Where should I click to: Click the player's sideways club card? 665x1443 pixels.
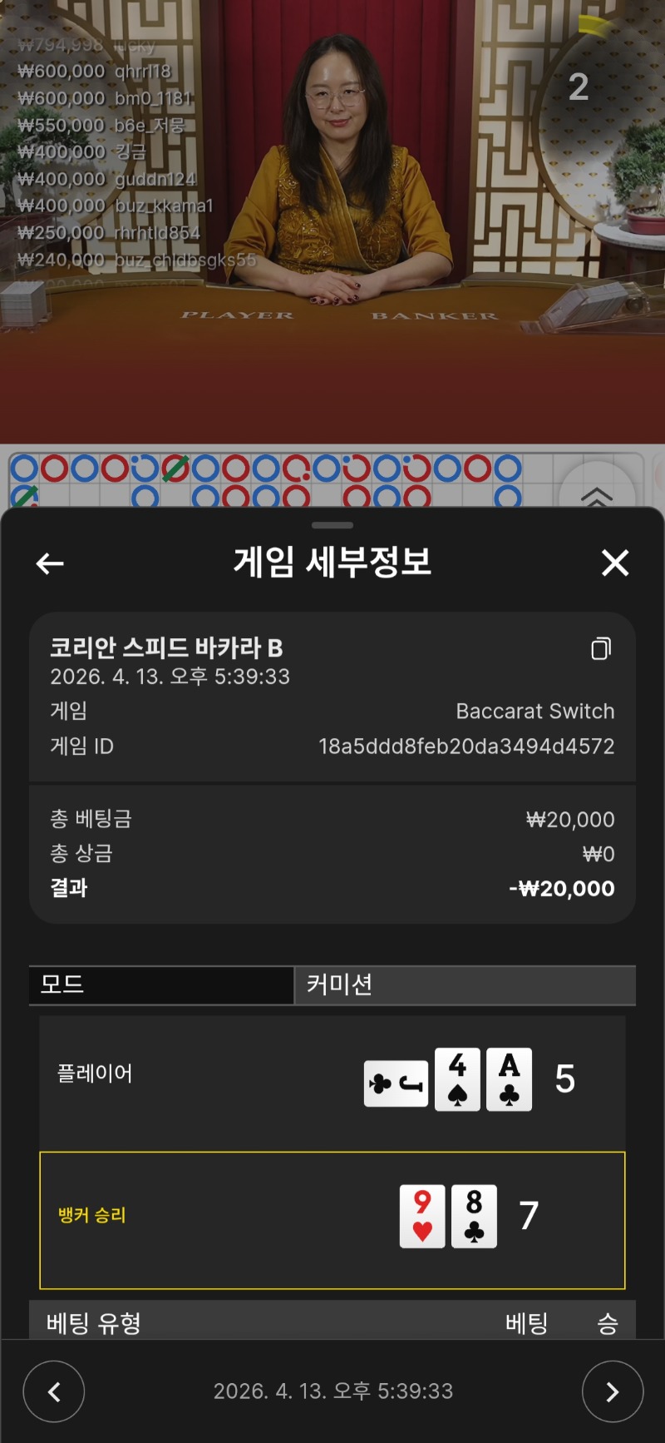[x=397, y=1083]
